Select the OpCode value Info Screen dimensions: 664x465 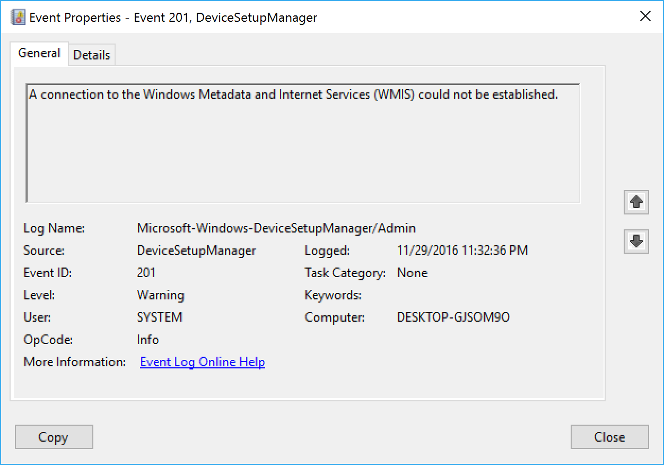[x=147, y=340]
